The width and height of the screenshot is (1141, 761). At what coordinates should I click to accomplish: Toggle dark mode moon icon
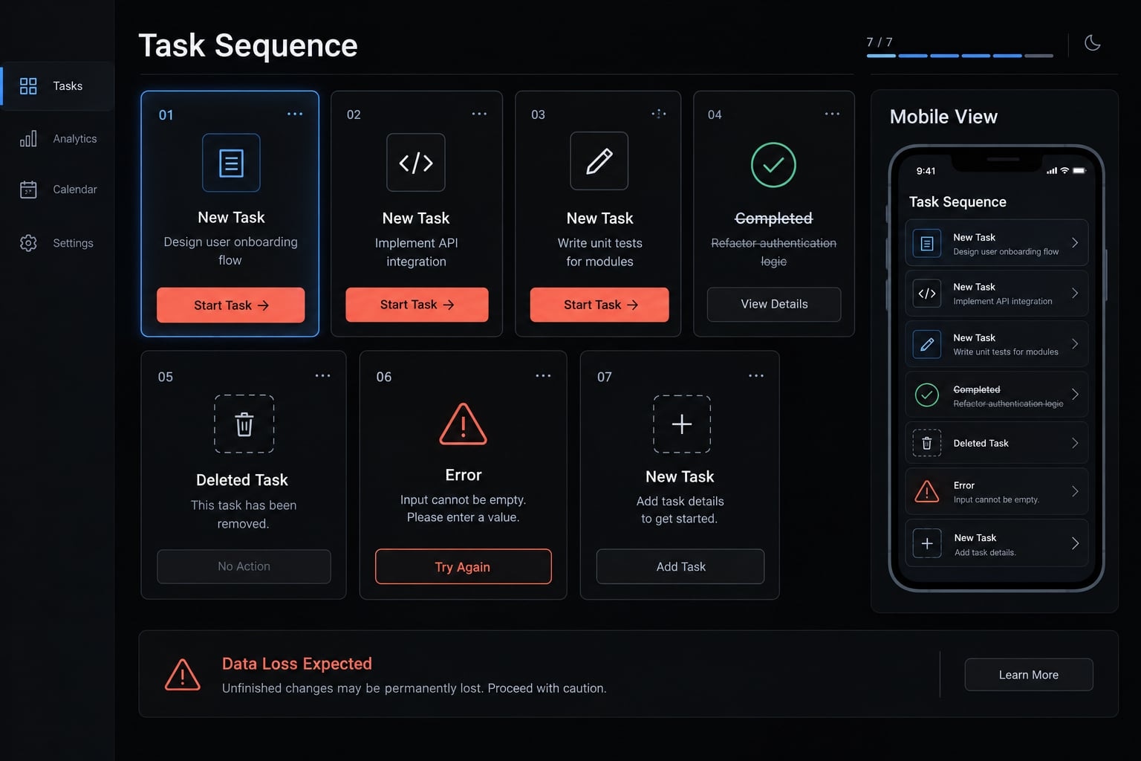(x=1092, y=43)
